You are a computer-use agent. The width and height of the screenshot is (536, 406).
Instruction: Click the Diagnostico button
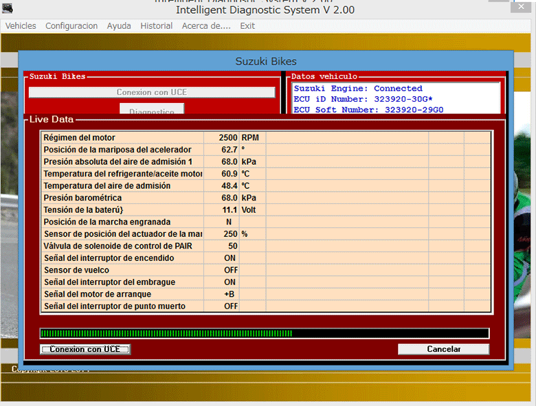[x=152, y=109]
